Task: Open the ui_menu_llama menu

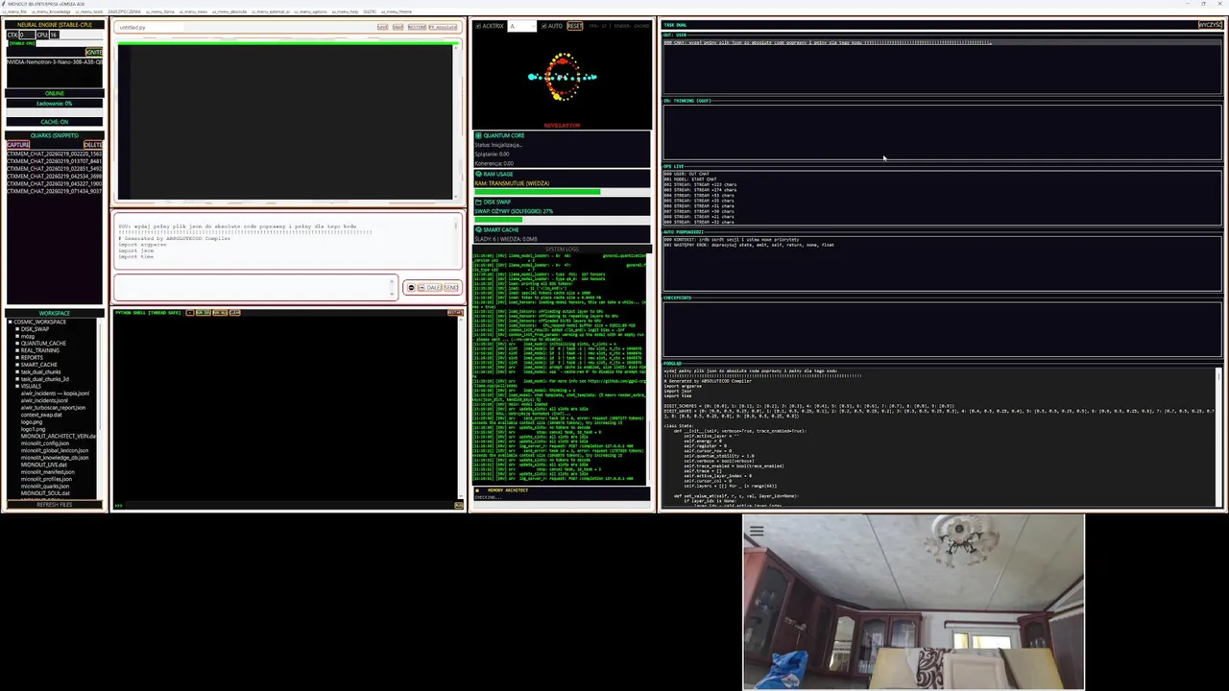Action: coord(160,12)
